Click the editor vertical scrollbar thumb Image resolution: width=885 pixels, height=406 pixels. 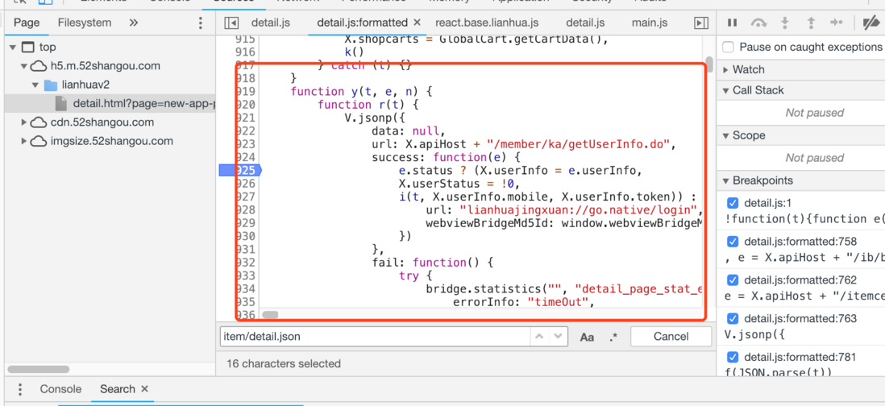pos(709,64)
